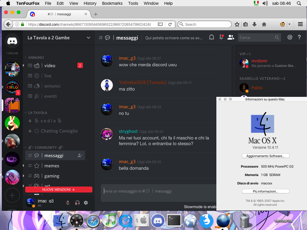Screen dimensions: 307x230
Task: Click stryghost username in chat
Action: click(128, 131)
